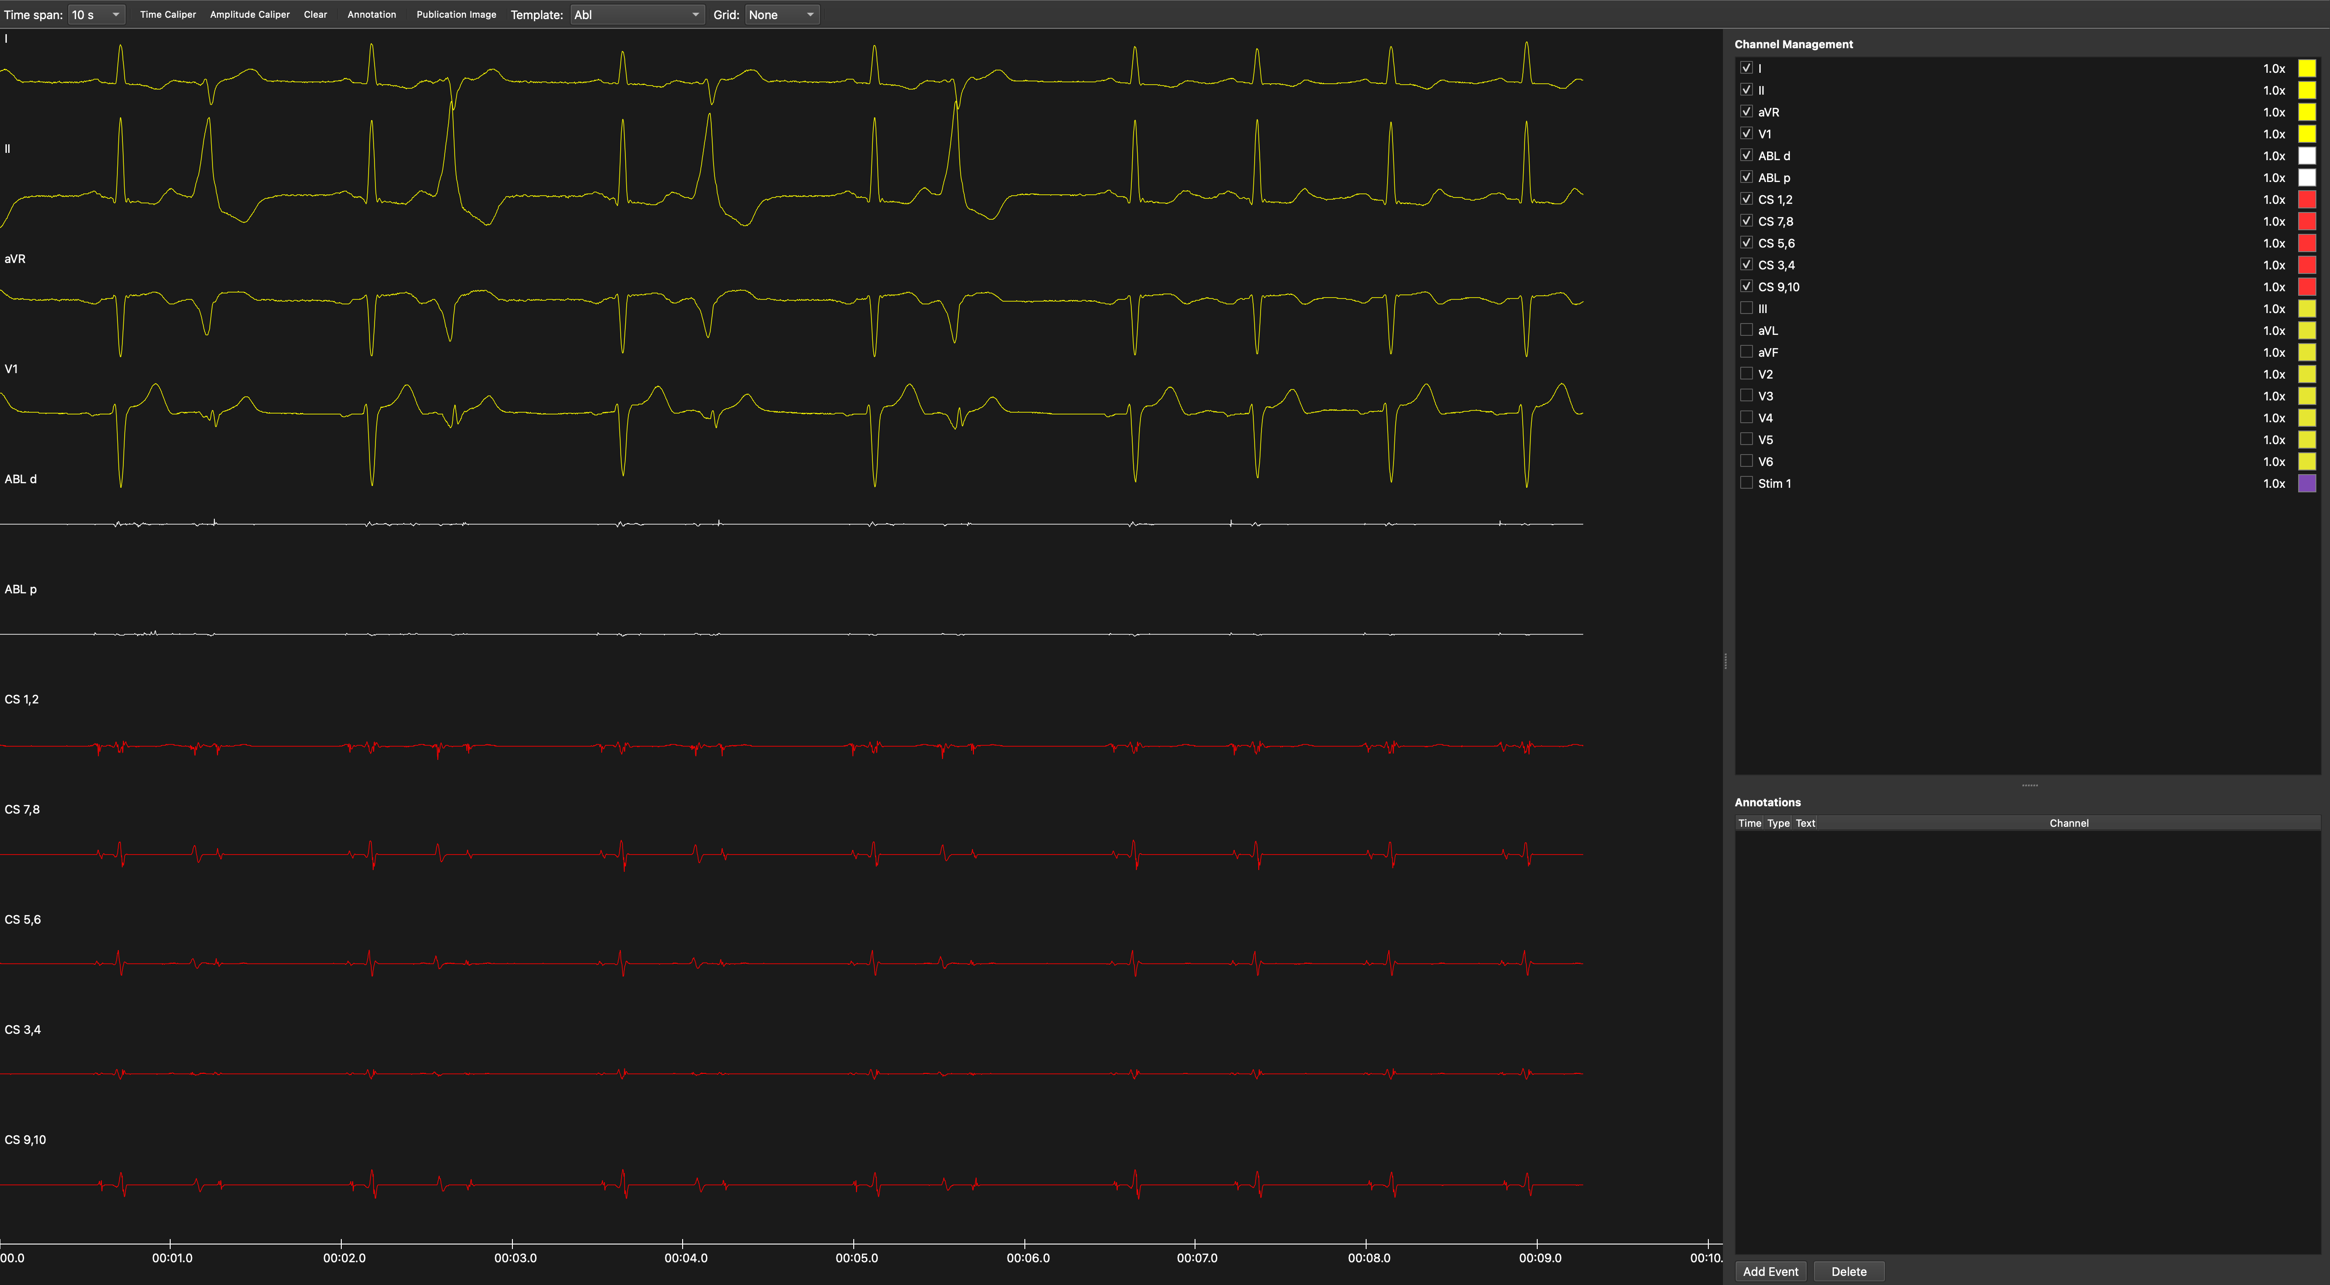Click the splitter handle between Channel Management and Annotations
This screenshot has width=2330, height=1285.
pyautogui.click(x=2029, y=785)
